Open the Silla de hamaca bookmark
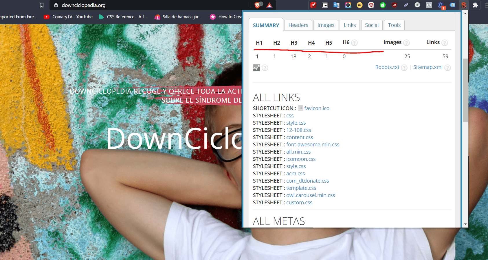This screenshot has height=260, width=488. 178,17
